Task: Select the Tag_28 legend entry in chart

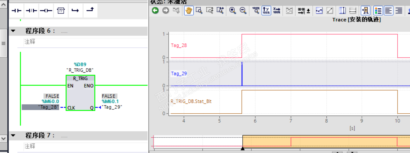Action: click(179, 45)
